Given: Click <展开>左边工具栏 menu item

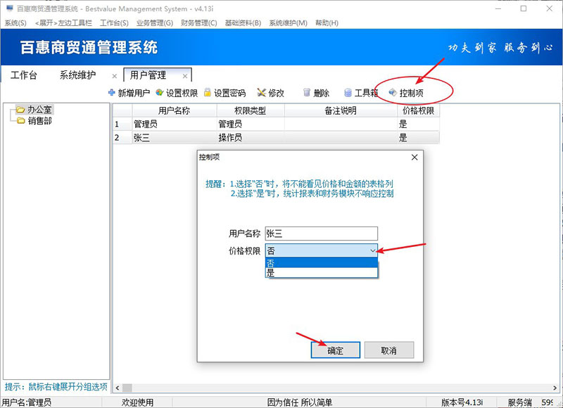Looking at the screenshot, I should tap(63, 23).
